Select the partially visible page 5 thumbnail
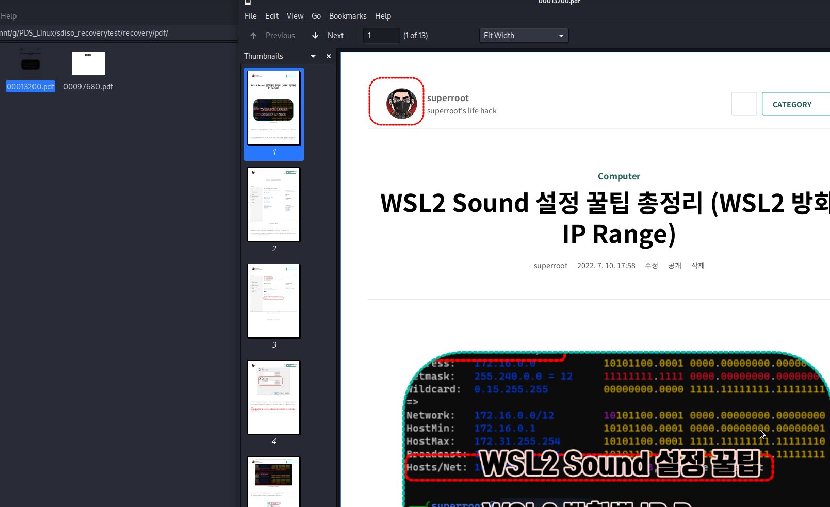830x507 pixels. [x=273, y=482]
